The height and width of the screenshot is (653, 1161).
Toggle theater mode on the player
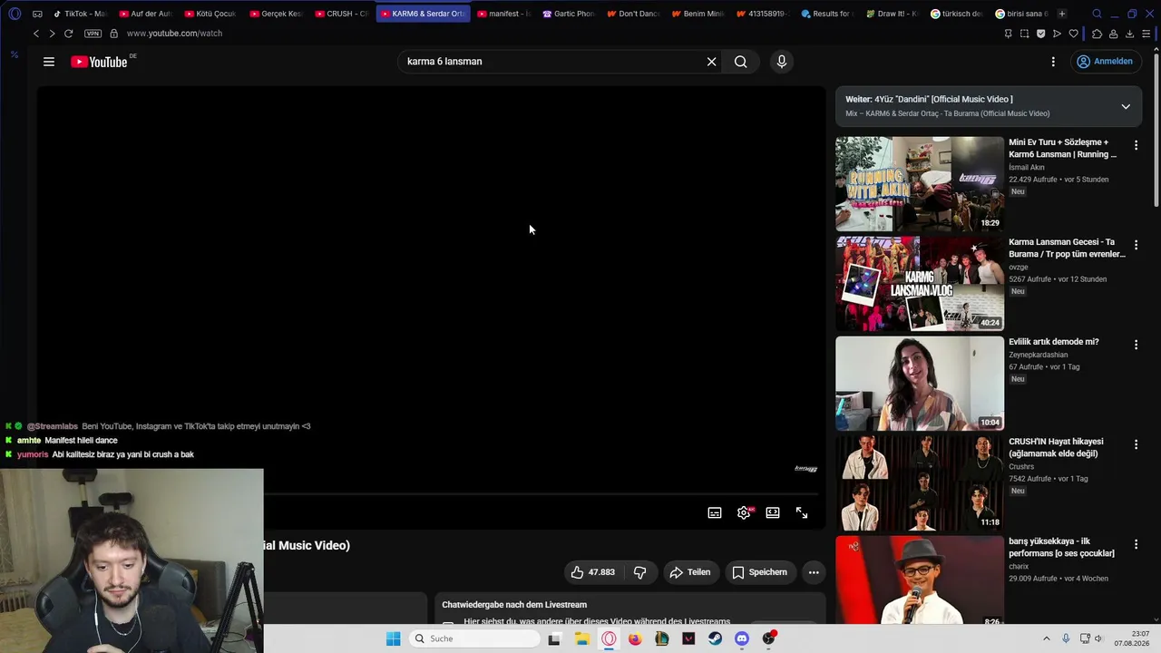tap(773, 513)
